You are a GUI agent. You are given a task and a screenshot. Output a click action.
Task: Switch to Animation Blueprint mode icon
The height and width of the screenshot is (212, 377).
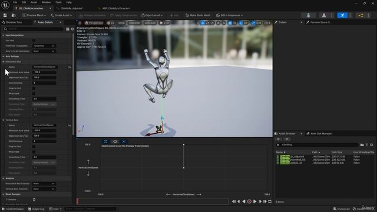click(x=361, y=15)
